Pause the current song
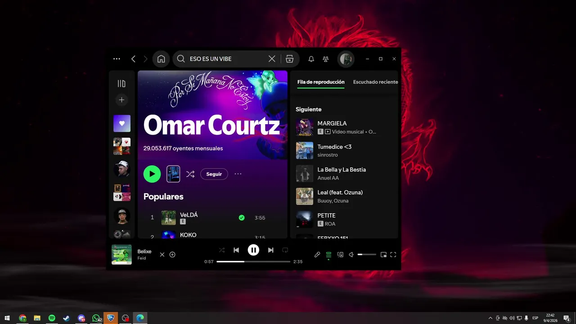Viewport: 576px width, 324px height. 253,250
